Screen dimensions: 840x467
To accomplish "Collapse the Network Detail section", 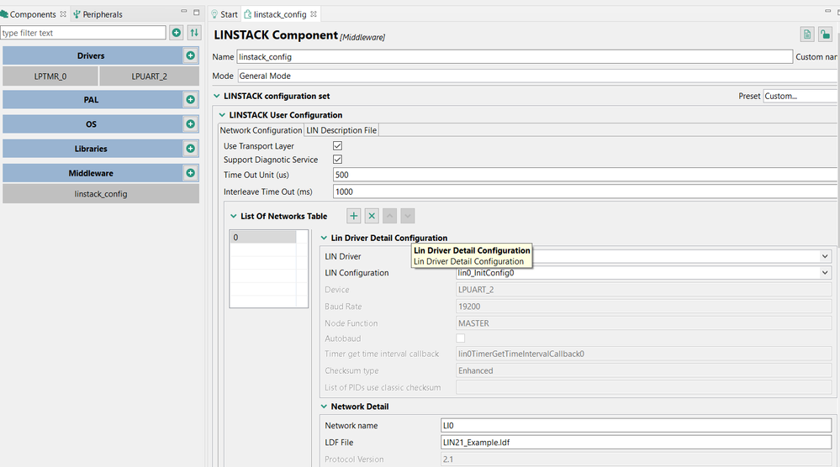I will 324,406.
